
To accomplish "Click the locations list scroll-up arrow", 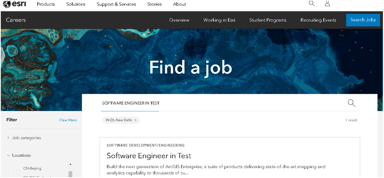I will tap(70, 164).
